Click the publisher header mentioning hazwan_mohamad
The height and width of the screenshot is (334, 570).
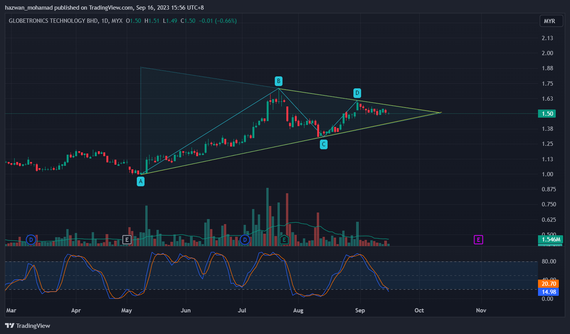[104, 8]
